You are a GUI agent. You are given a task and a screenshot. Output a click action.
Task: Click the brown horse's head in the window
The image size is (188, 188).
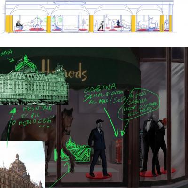click(x=68, y=121)
